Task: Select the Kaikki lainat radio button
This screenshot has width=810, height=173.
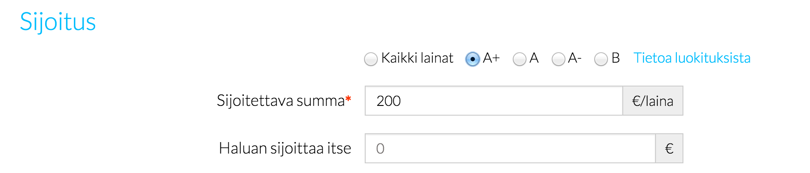Action: click(370, 59)
